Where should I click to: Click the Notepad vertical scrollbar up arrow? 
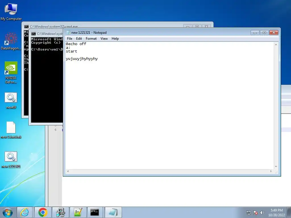point(276,45)
